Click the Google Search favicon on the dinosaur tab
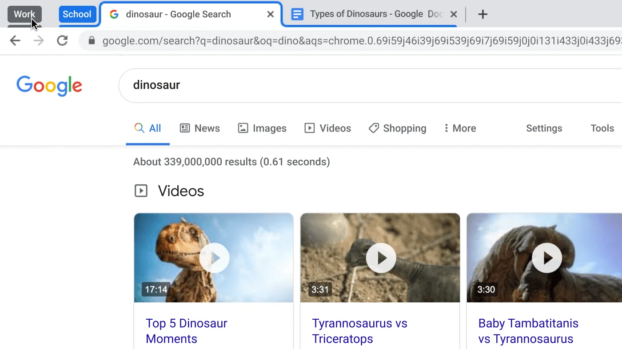 pyautogui.click(x=114, y=14)
